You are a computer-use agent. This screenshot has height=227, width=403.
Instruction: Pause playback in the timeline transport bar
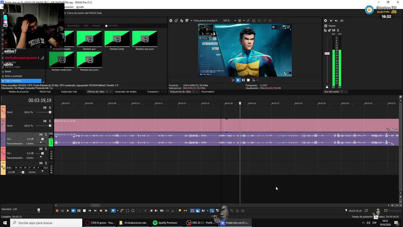click(79, 211)
